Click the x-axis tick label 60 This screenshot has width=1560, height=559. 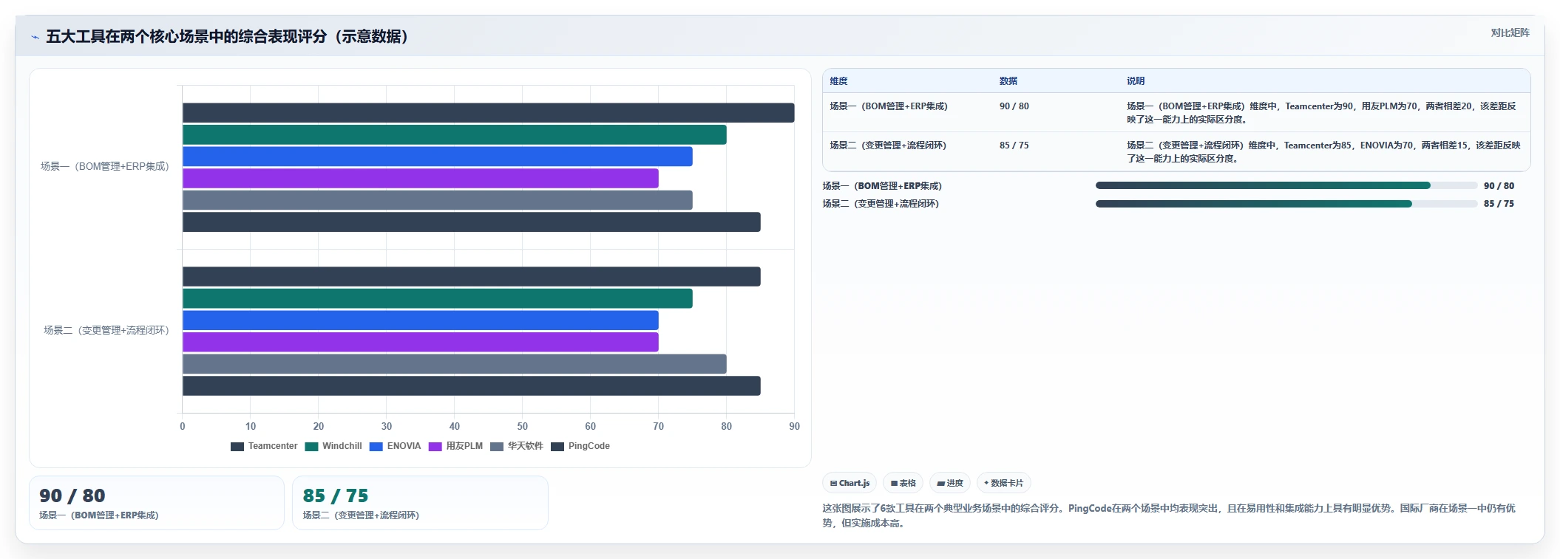(591, 427)
